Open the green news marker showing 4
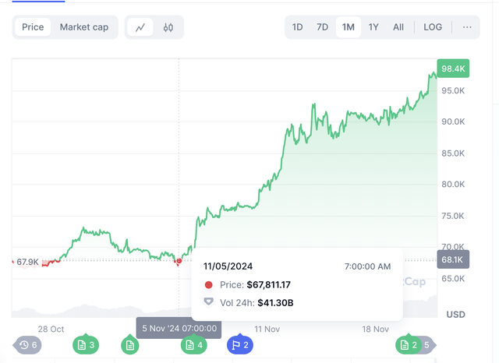 194,344
